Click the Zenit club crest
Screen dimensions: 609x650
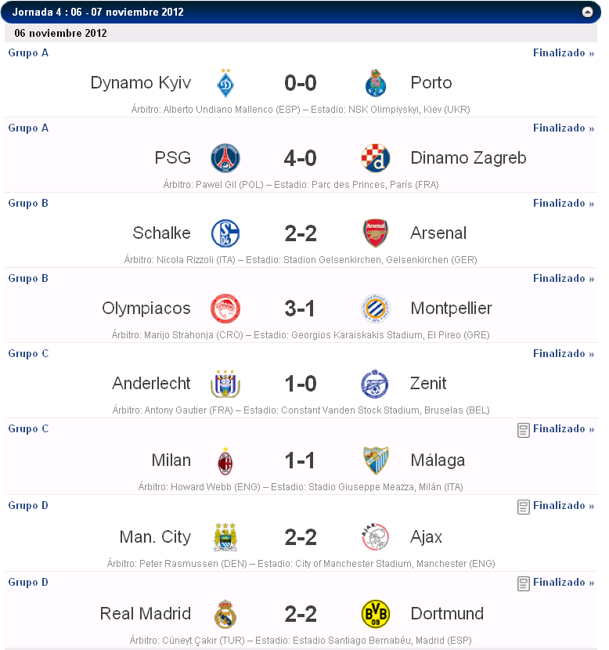[375, 384]
